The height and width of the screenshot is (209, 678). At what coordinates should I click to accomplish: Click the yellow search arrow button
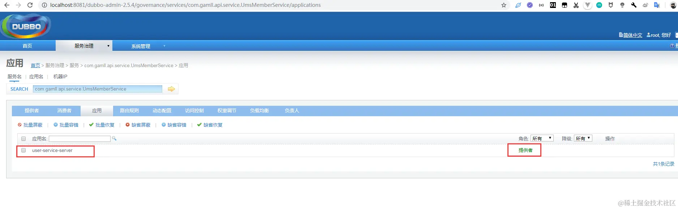tap(171, 89)
